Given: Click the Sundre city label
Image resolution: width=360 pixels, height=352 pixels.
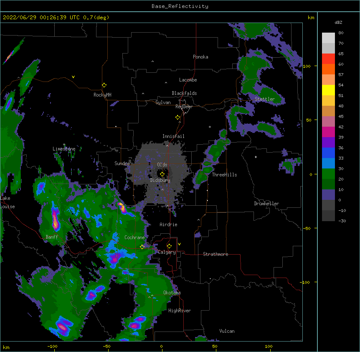Looking at the screenshot, I should (x=122, y=163).
